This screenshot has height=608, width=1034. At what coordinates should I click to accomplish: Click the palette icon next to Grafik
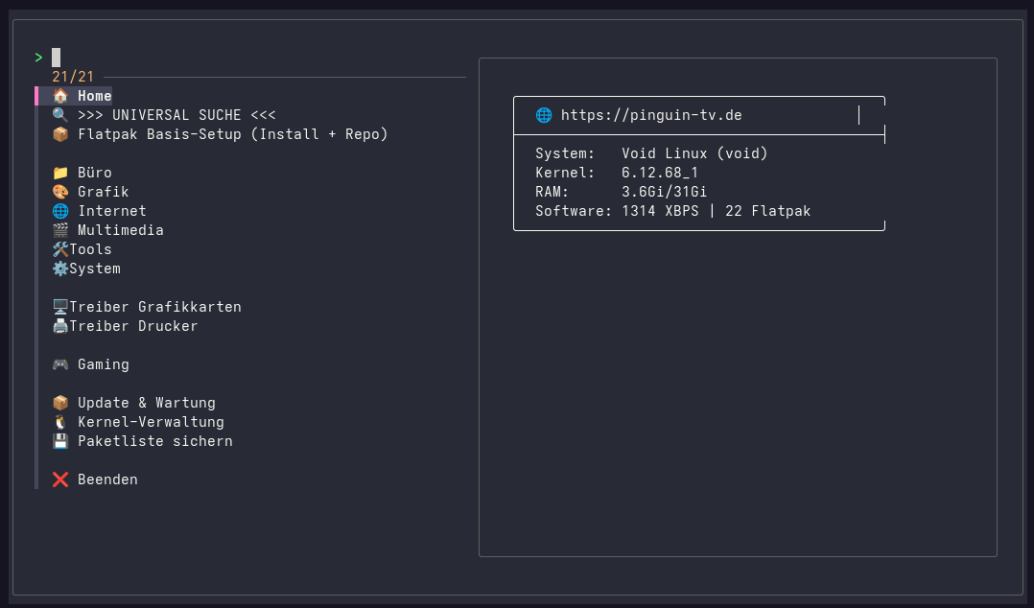click(x=59, y=191)
